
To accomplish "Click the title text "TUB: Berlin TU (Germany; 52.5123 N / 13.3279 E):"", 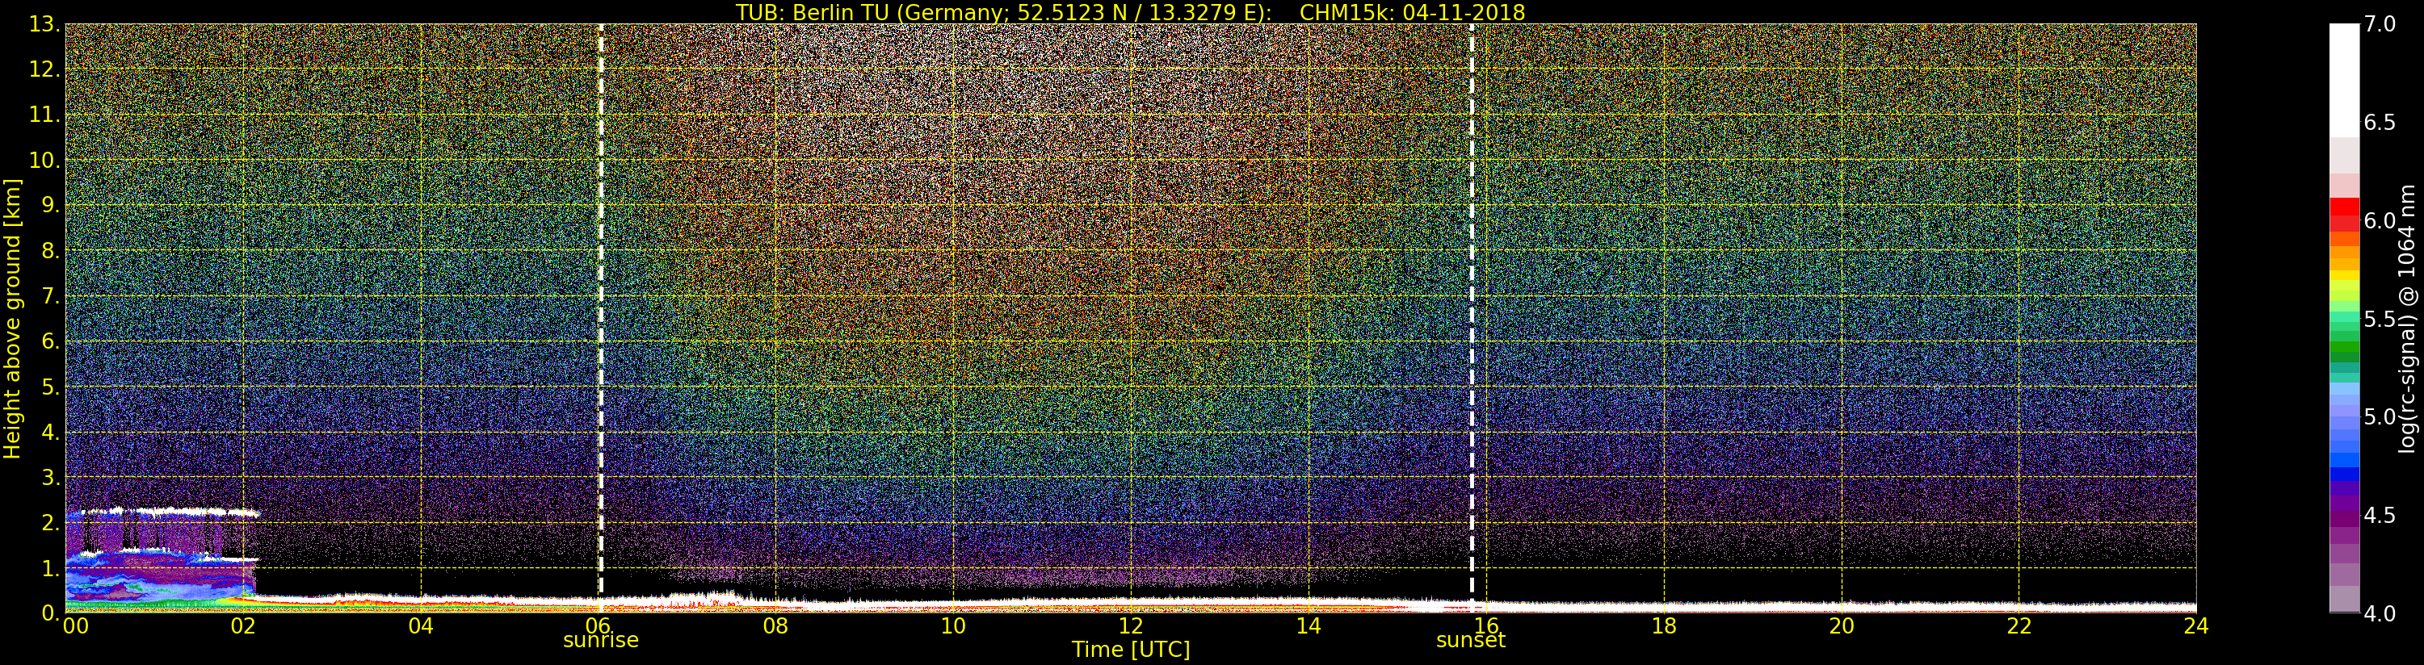I will tap(1004, 12).
